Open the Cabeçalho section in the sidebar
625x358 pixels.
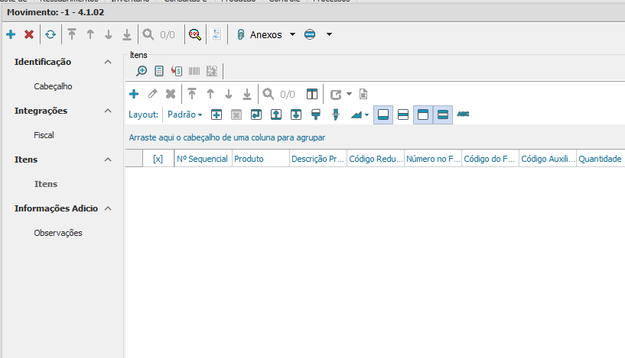pos(53,86)
